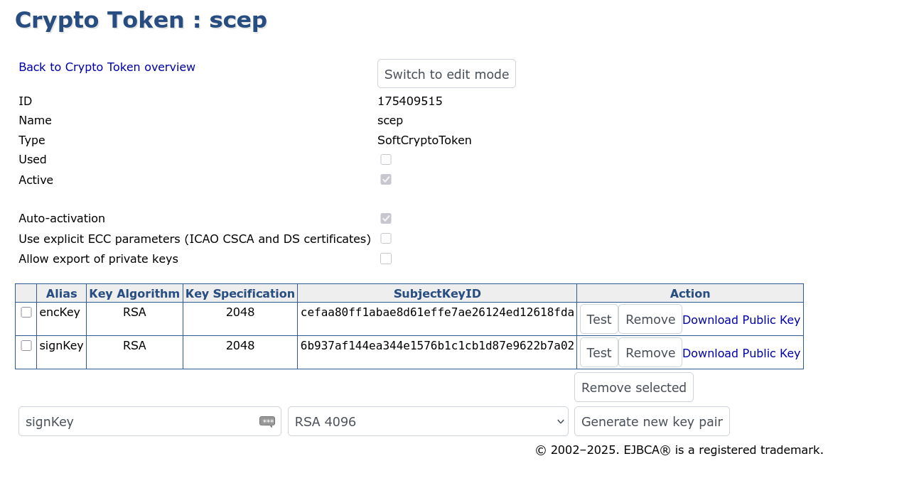Screen dimensions: 914x488
Task: Remove the encKey key pair
Action: coord(650,320)
